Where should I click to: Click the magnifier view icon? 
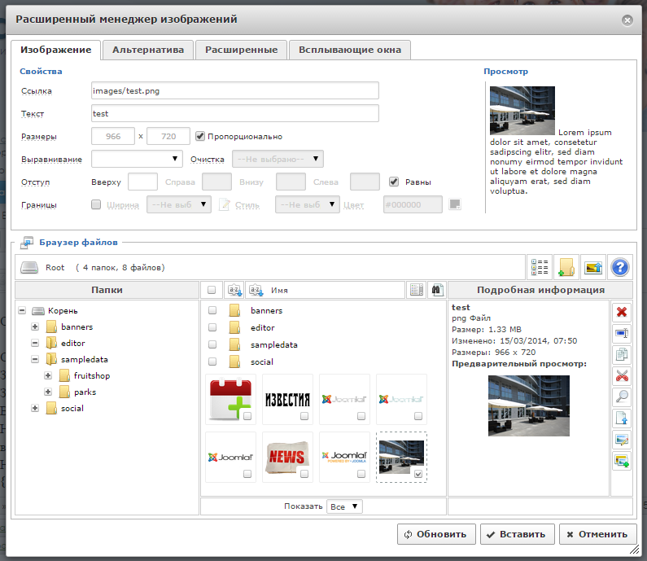622,397
